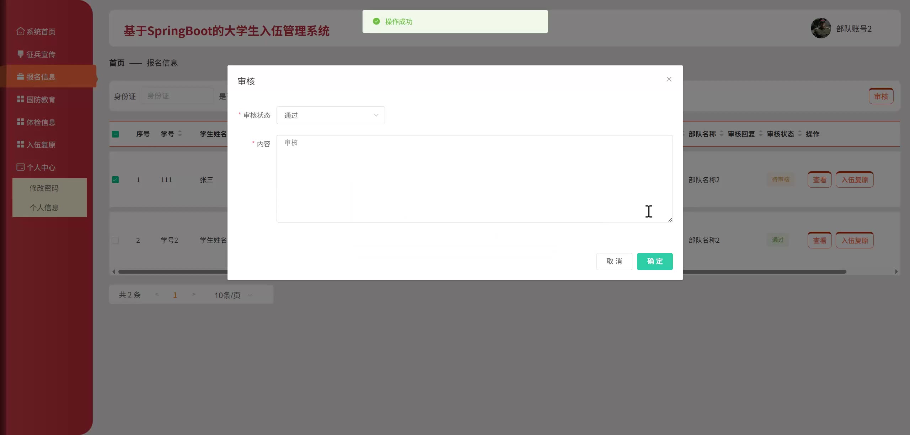Click the 确定 confirm button
The width and height of the screenshot is (910, 435).
click(x=654, y=262)
